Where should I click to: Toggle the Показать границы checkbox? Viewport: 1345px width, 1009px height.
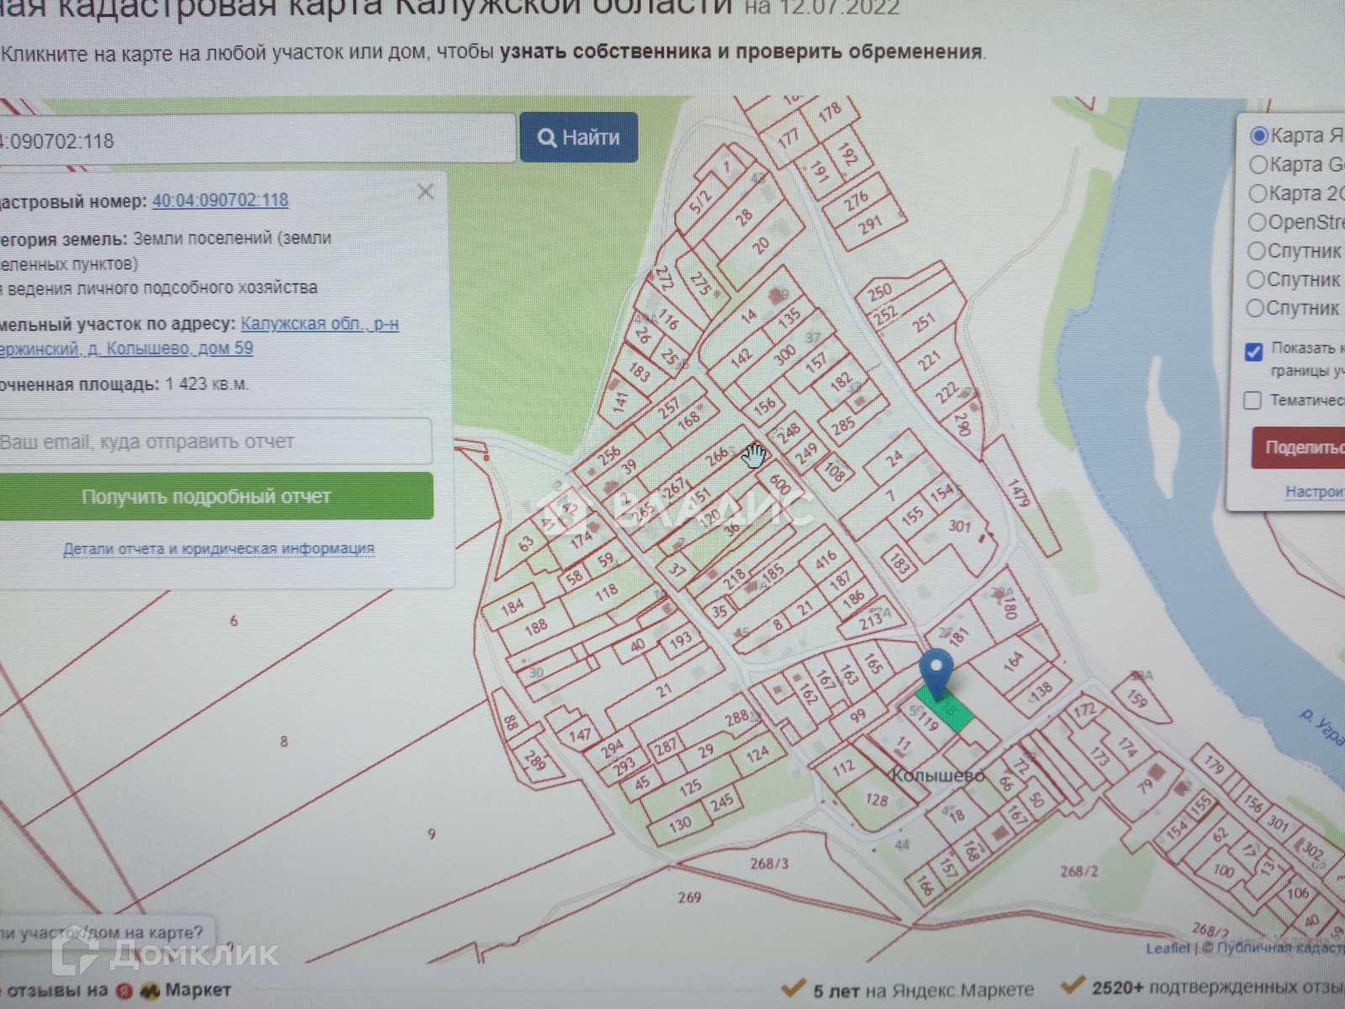(x=1253, y=351)
